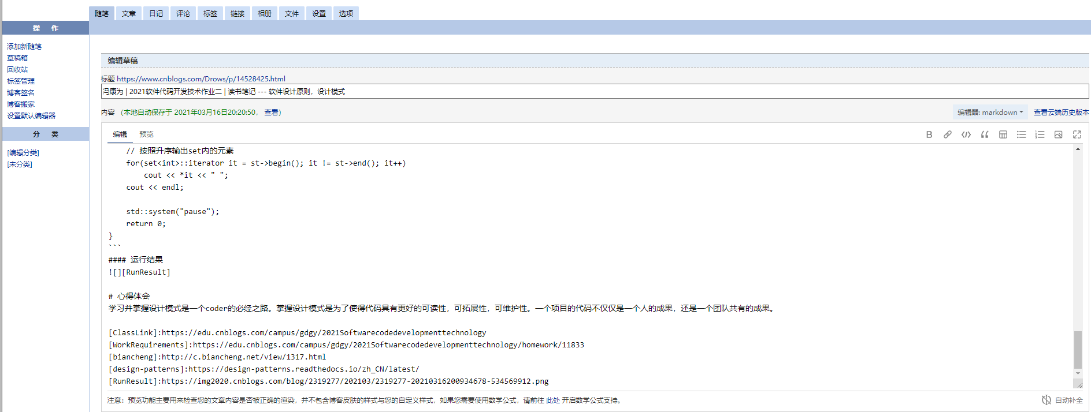The width and height of the screenshot is (1091, 412).
Task: Click the title input field
Action: pos(595,91)
